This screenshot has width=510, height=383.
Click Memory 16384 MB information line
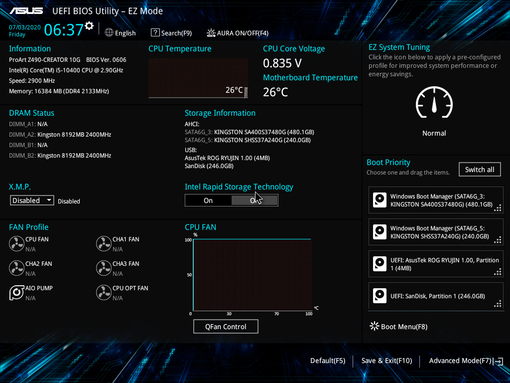pyautogui.click(x=59, y=91)
